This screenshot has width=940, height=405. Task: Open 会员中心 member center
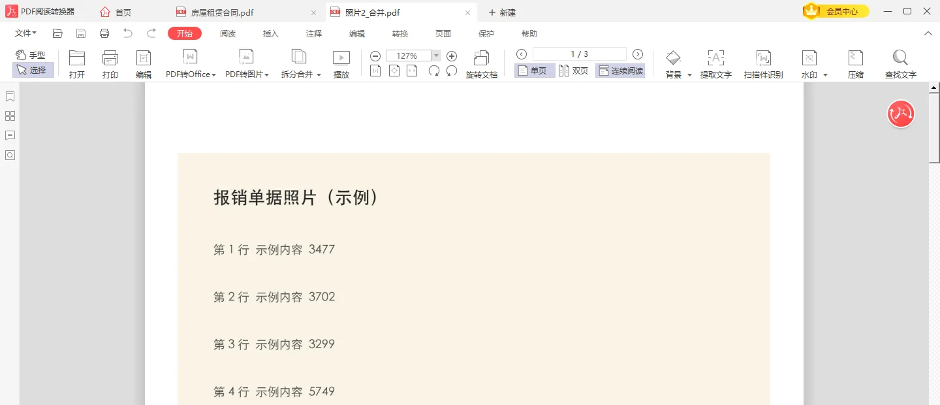pyautogui.click(x=836, y=11)
